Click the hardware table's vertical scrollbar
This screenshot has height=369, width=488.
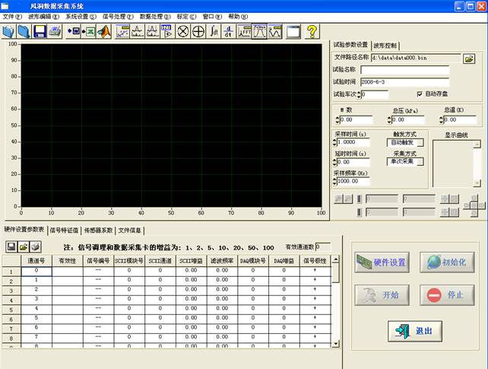pyautogui.click(x=336, y=304)
